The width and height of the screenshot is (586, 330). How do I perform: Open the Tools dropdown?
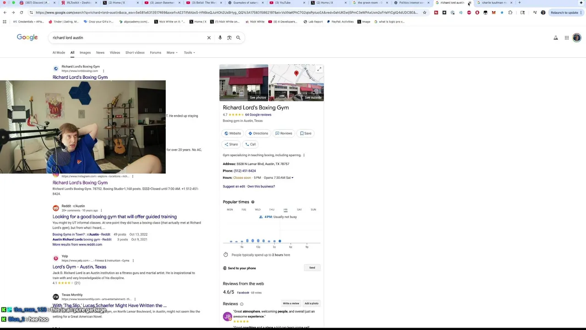point(190,53)
